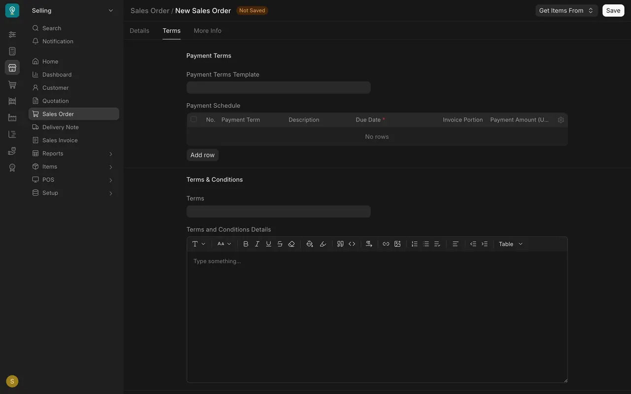Viewport: 631px width, 394px height.
Task: Open the heading style dropdown
Action: pos(199,244)
